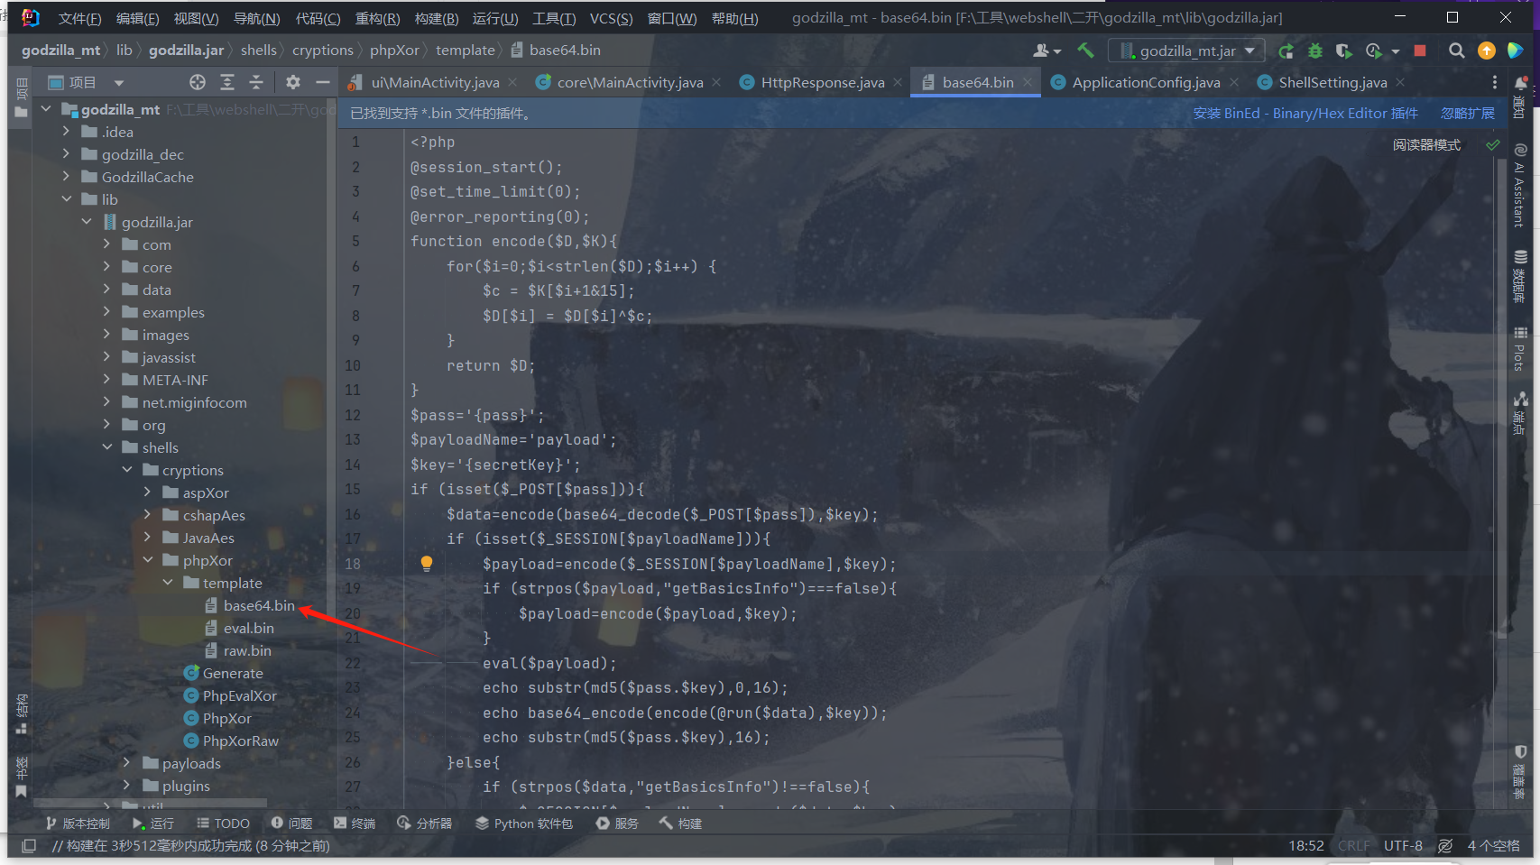Collapse the lib folder
The image size is (1540, 865).
(67, 199)
